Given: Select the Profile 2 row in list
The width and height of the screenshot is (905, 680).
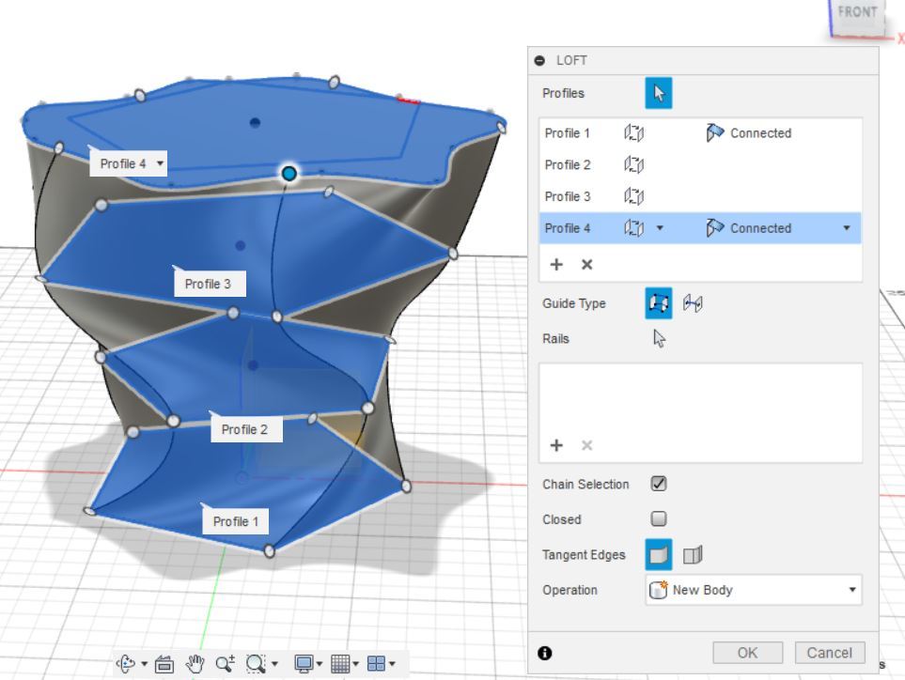Looking at the screenshot, I should click(x=700, y=164).
